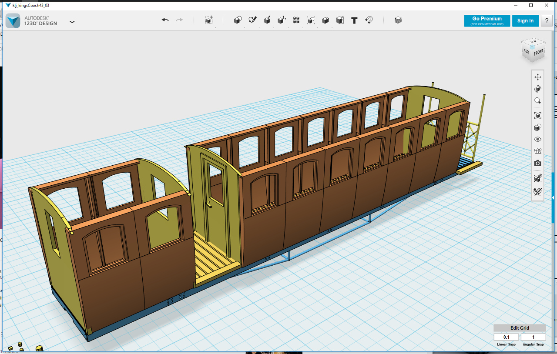Open the Sketch tool menu

[252, 20]
